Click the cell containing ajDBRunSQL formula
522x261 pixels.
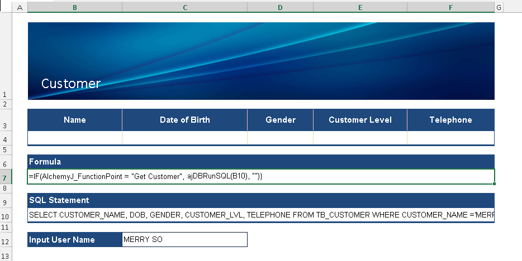point(260,177)
